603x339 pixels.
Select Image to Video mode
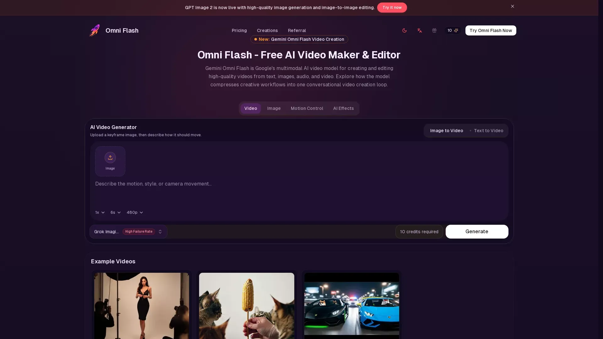click(447, 131)
